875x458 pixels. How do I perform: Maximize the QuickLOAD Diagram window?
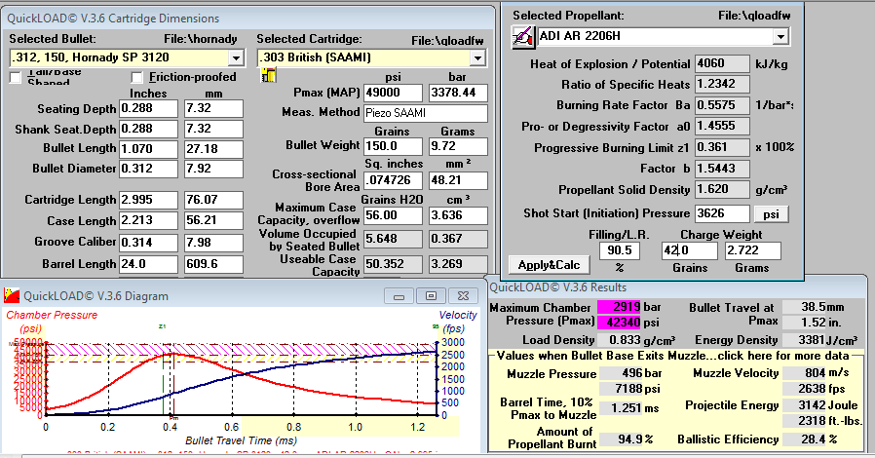[x=431, y=295]
